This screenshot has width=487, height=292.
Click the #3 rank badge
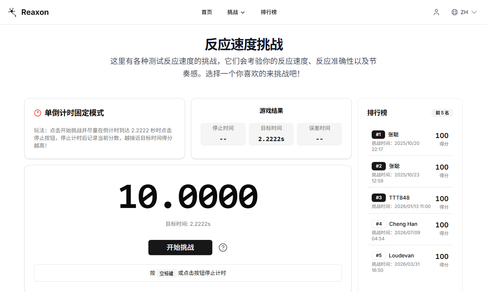[x=378, y=198]
